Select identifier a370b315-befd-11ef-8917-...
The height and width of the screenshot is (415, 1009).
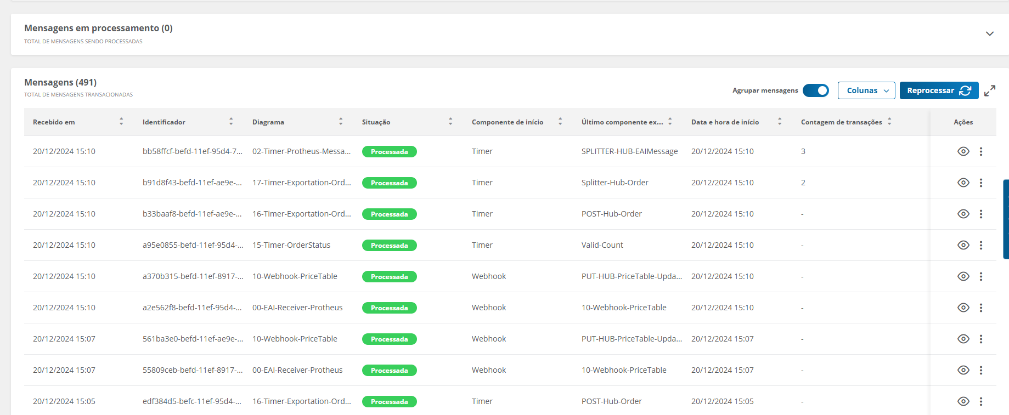coord(193,276)
